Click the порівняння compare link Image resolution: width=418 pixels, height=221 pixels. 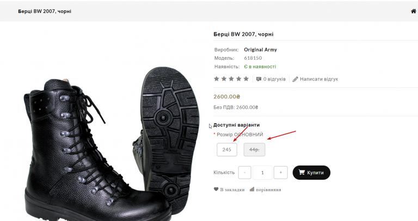(269, 190)
